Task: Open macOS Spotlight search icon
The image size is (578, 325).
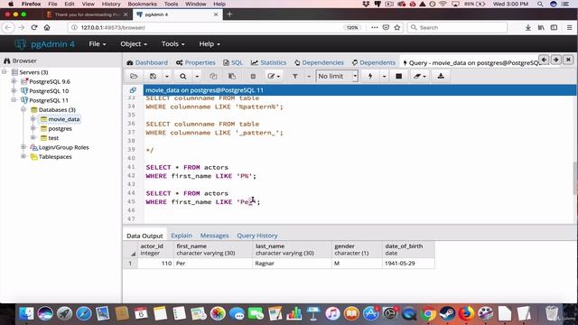Action: [x=540, y=4]
